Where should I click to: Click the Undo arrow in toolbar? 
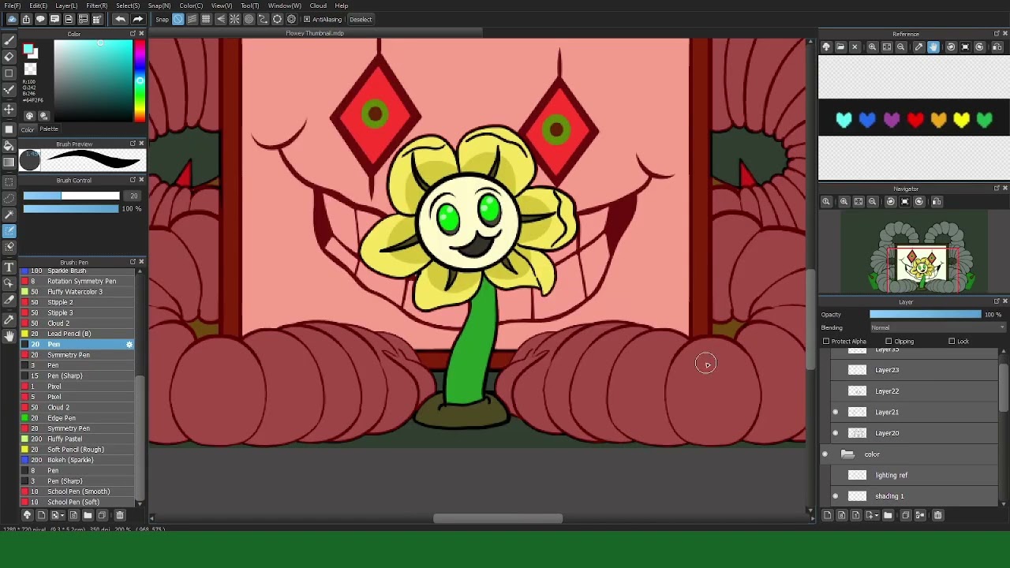pos(120,19)
